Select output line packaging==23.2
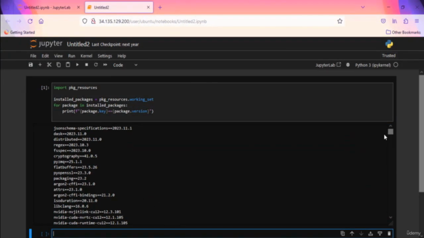Screen dimensions: 424x238 pos(70,178)
